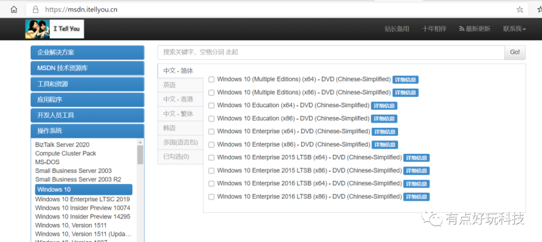Check Enterprise 2016 LTSB x86 checkbox
Image resolution: width=542 pixels, height=242 pixels.
(x=211, y=197)
